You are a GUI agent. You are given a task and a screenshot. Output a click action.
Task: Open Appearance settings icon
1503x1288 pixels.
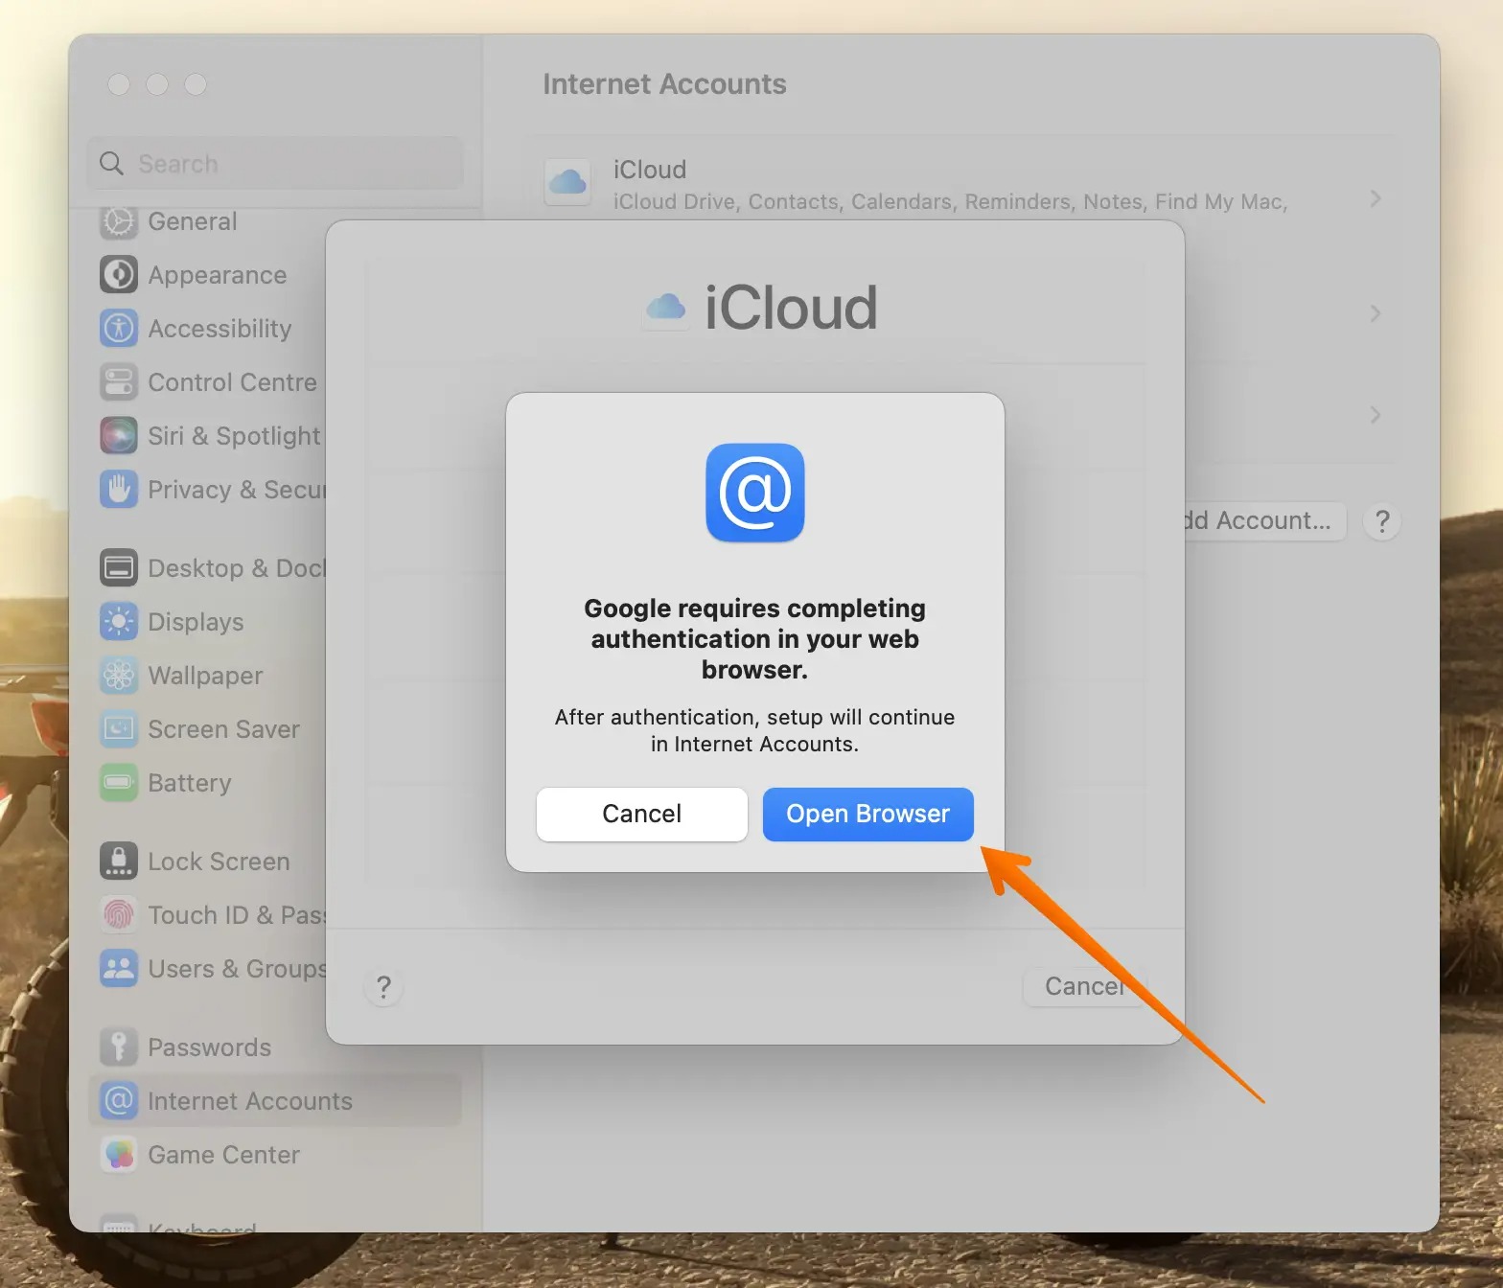pyautogui.click(x=119, y=275)
